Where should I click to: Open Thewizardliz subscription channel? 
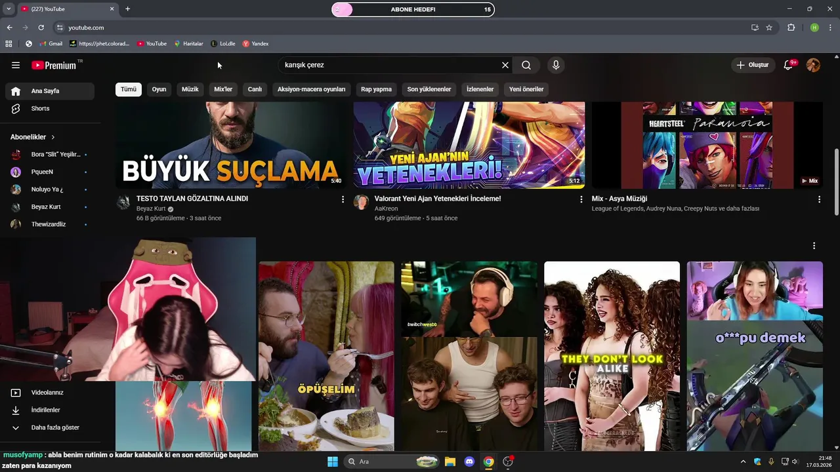(50, 224)
